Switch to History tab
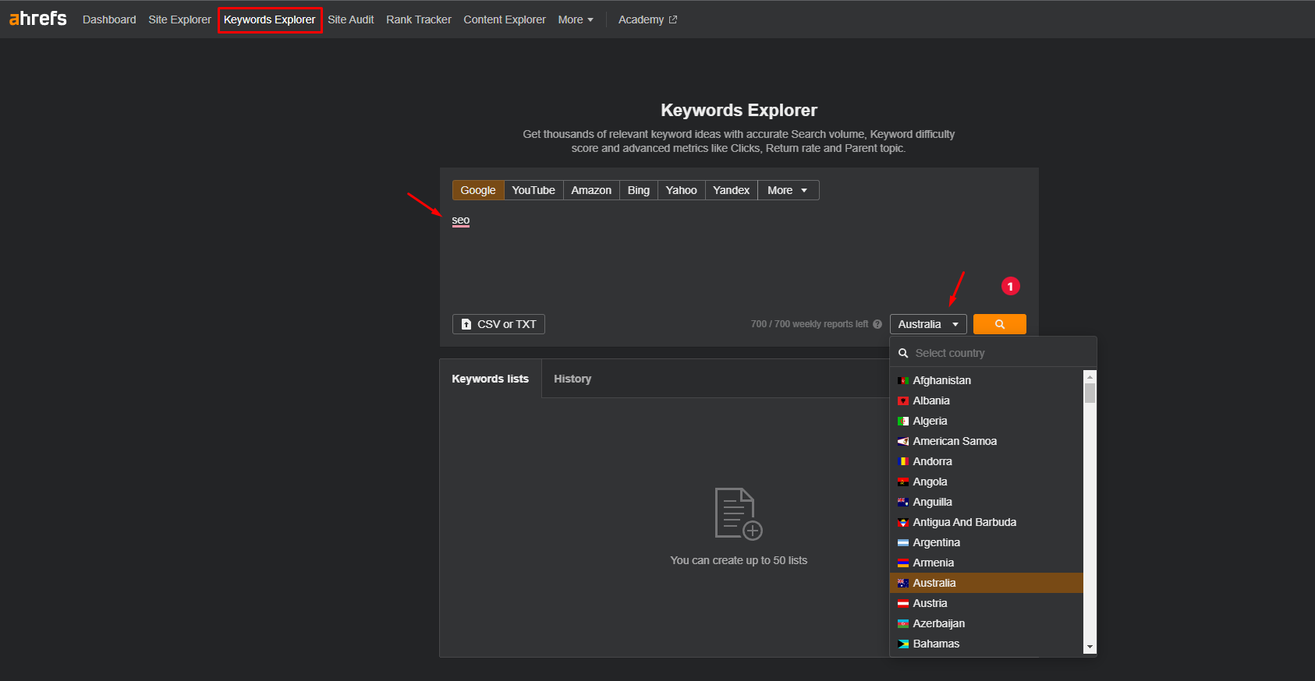The height and width of the screenshot is (681, 1315). pos(572,379)
